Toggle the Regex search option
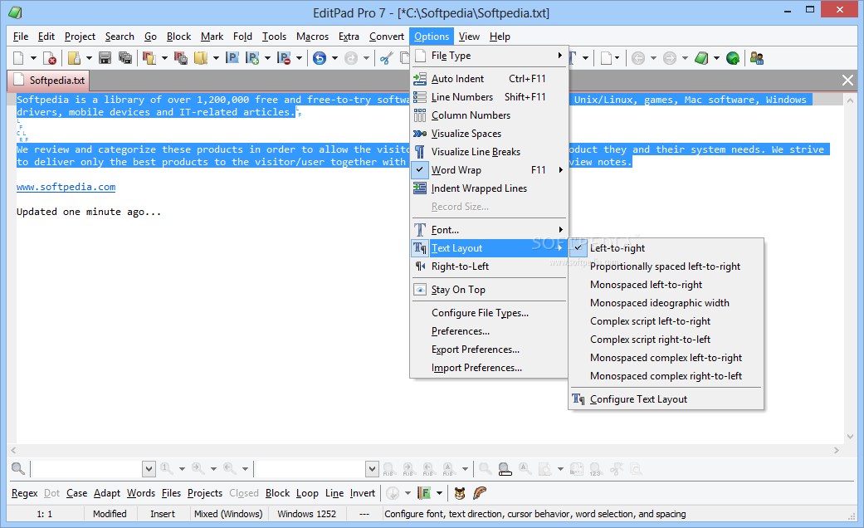This screenshot has width=864, height=528. click(24, 493)
